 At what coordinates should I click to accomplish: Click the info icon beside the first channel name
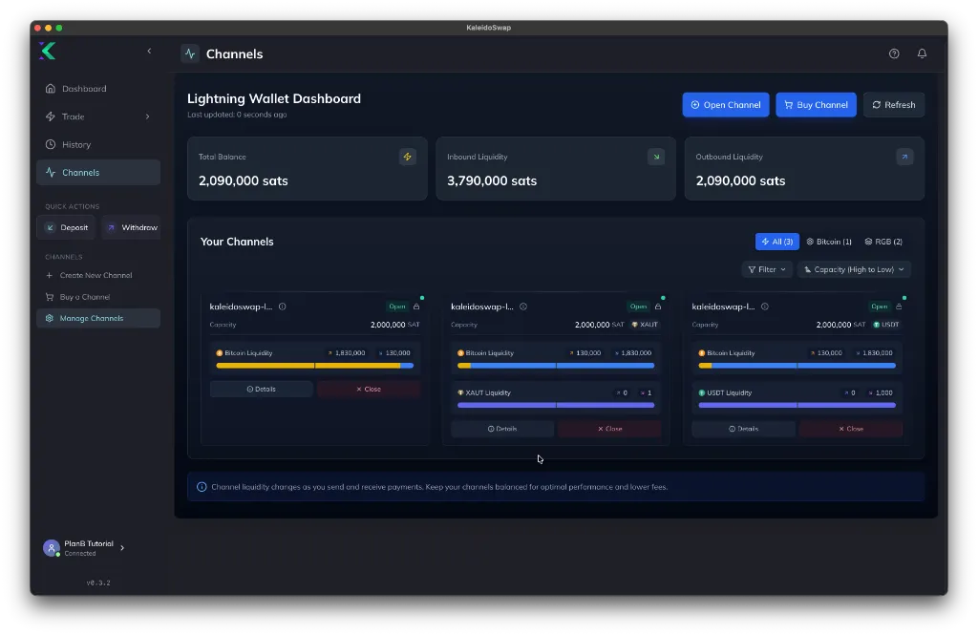click(283, 307)
